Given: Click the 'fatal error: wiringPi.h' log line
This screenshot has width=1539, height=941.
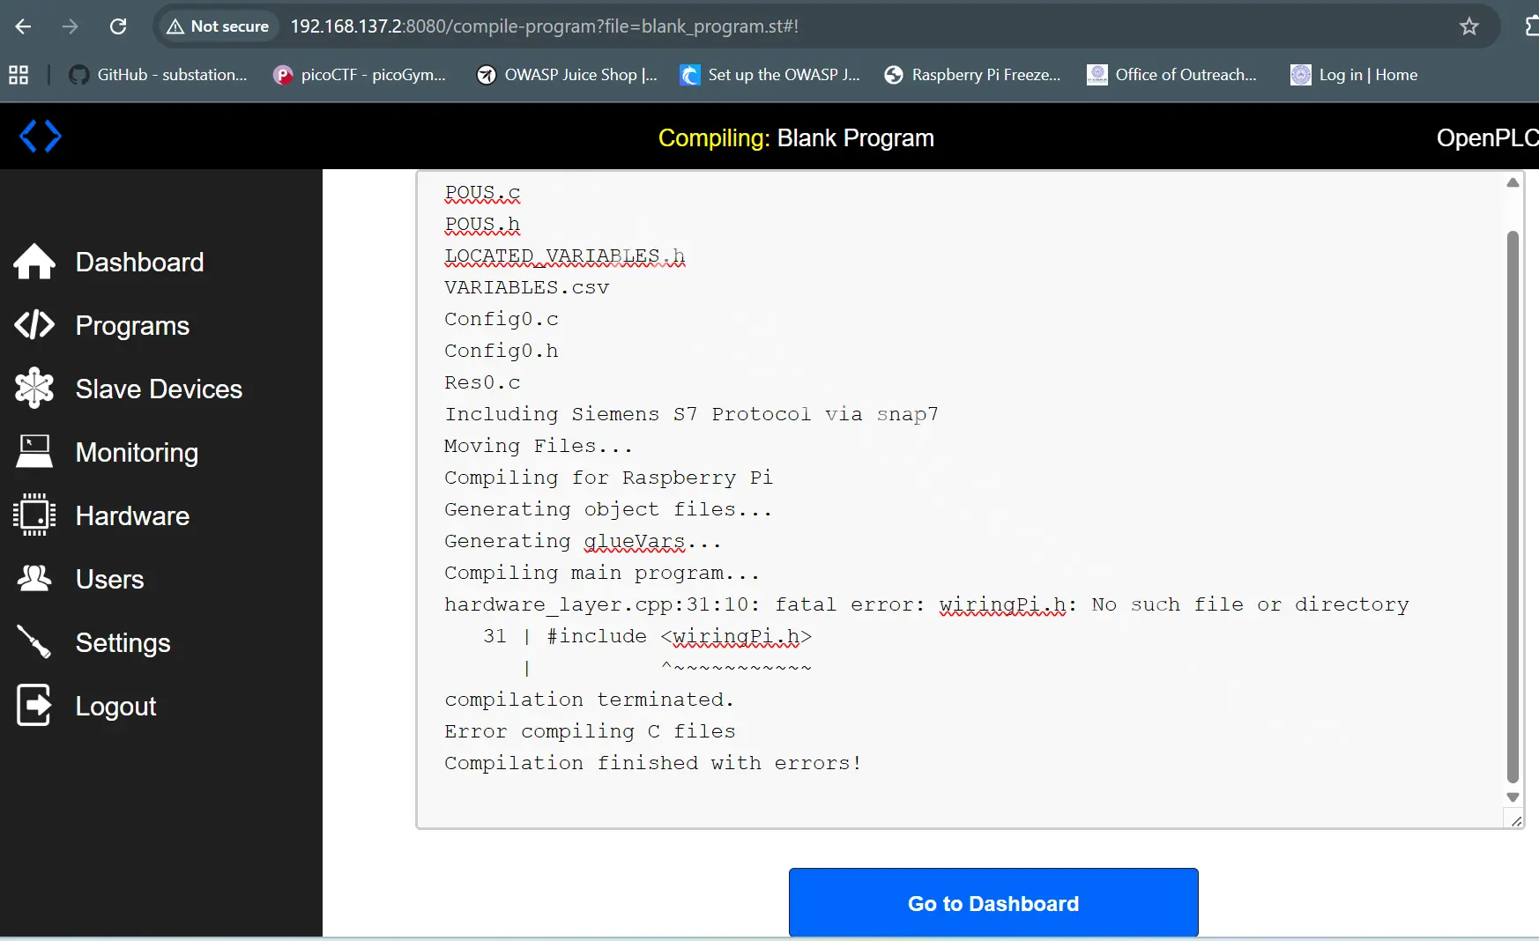Looking at the screenshot, I should coord(926,604).
